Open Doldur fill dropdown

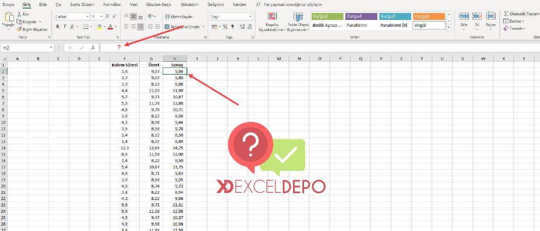pos(513,21)
